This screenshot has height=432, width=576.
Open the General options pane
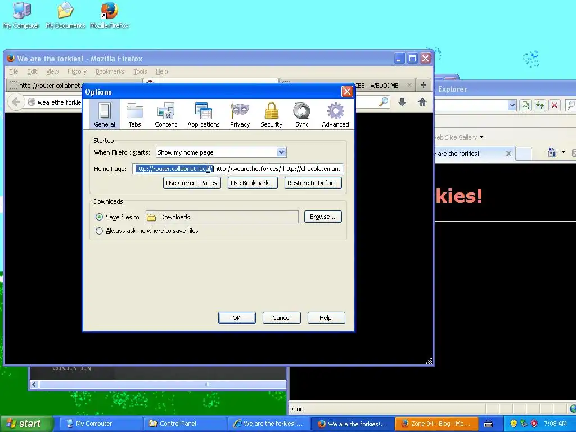(104, 115)
